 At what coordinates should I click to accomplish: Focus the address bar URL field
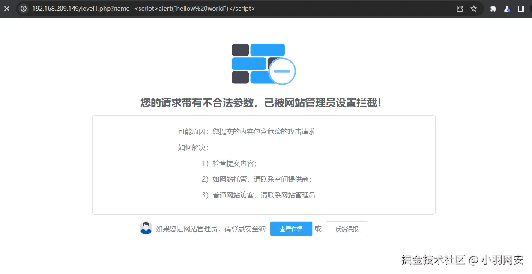coord(250,9)
